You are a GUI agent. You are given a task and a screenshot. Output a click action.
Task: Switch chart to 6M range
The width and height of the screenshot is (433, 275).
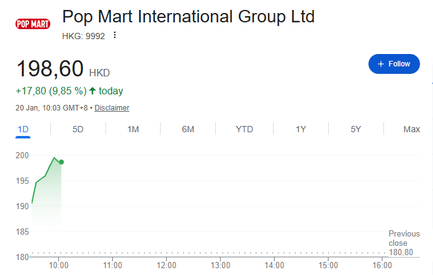(x=188, y=129)
